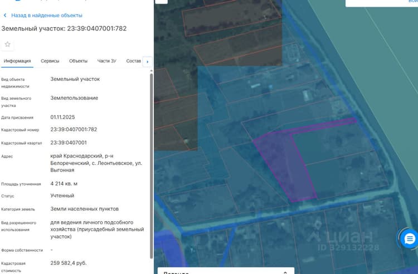Viewport: 418px width, 274px height.
Task: Click the parcel title heading
Action: [64, 28]
